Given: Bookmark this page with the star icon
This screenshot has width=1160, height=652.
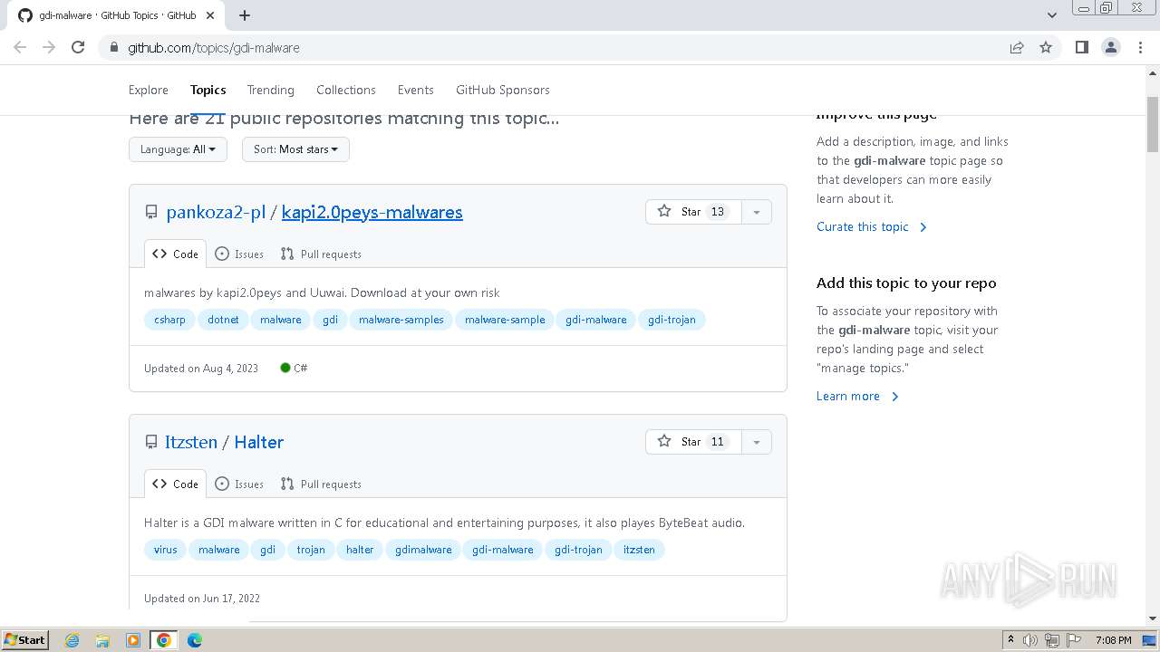Looking at the screenshot, I should coord(1046,47).
